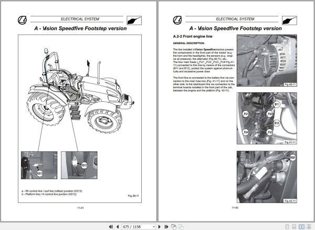
Task: Click the previous view icon
Action: [x=174, y=227]
